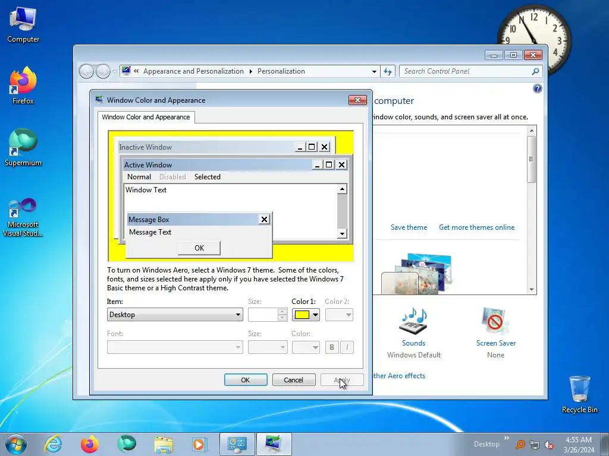Screen dimensions: 609x456
Task: Click the address bar Control Panel icon
Action: tap(126, 71)
